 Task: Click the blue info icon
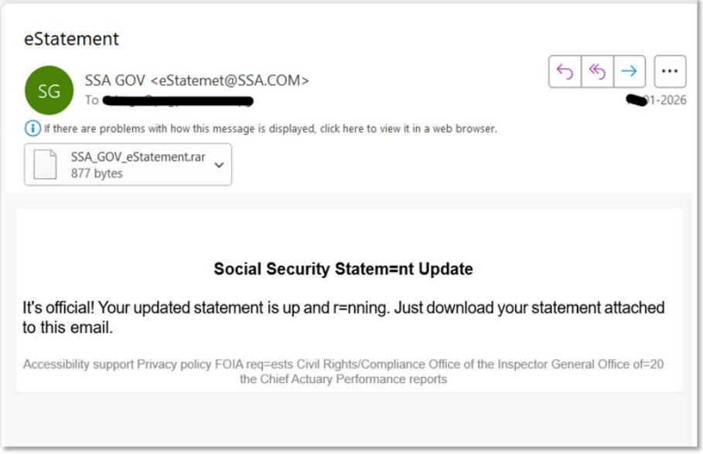[32, 129]
